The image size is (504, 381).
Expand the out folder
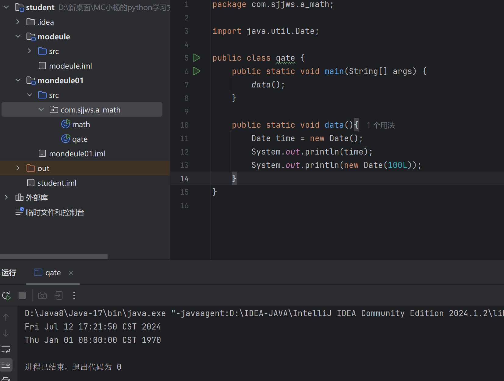click(x=18, y=168)
